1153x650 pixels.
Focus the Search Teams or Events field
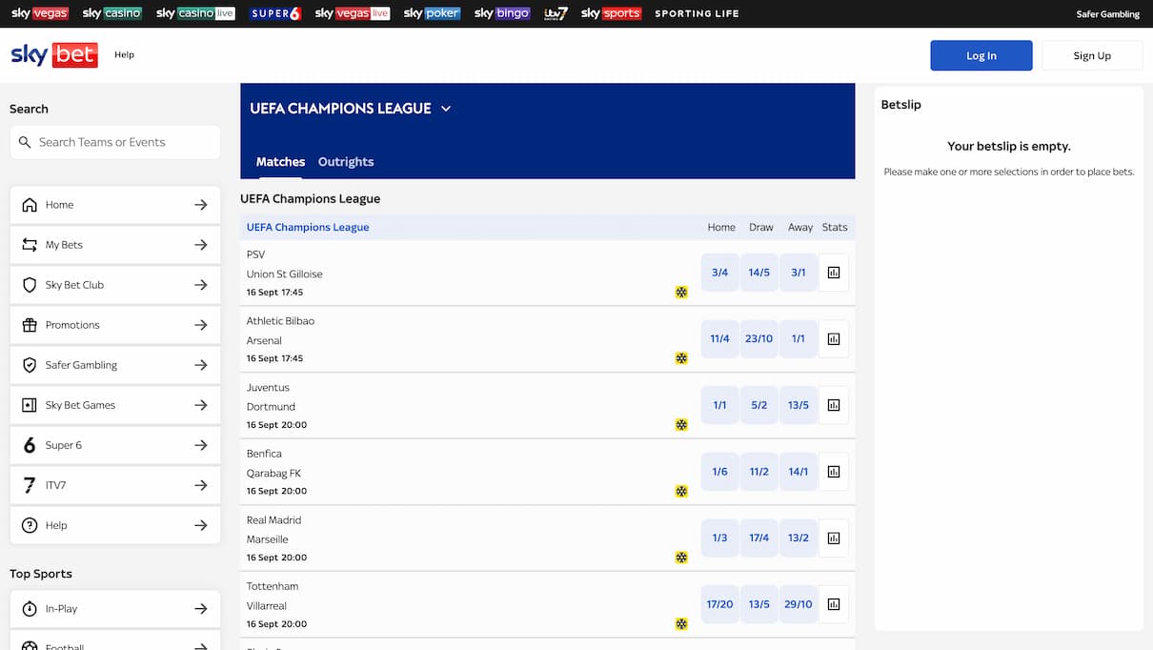pos(115,142)
